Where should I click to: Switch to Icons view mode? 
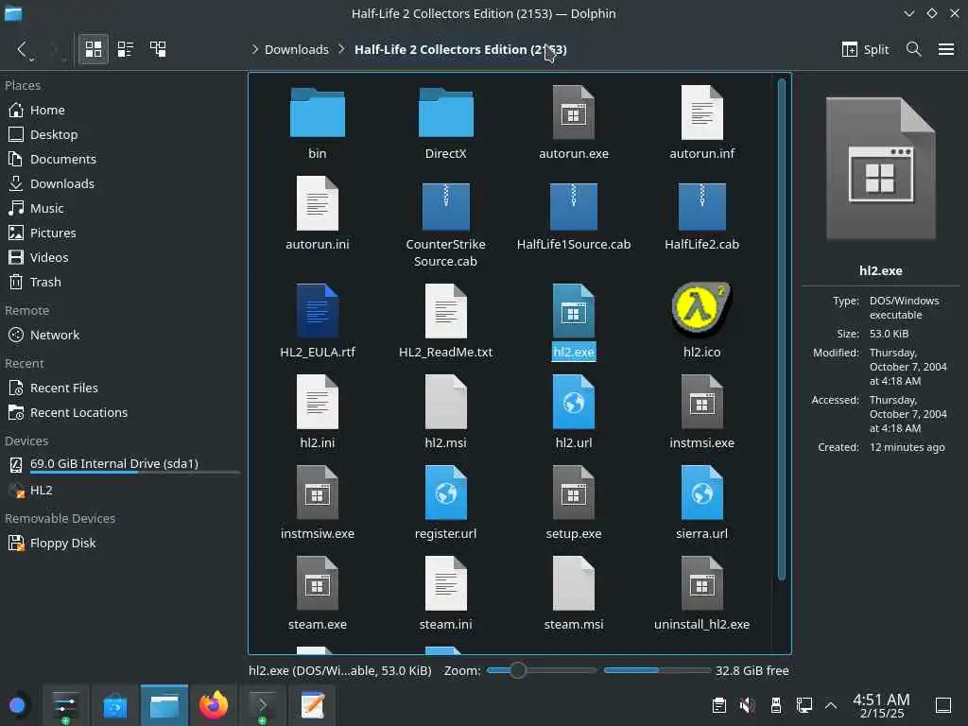pyautogui.click(x=94, y=49)
